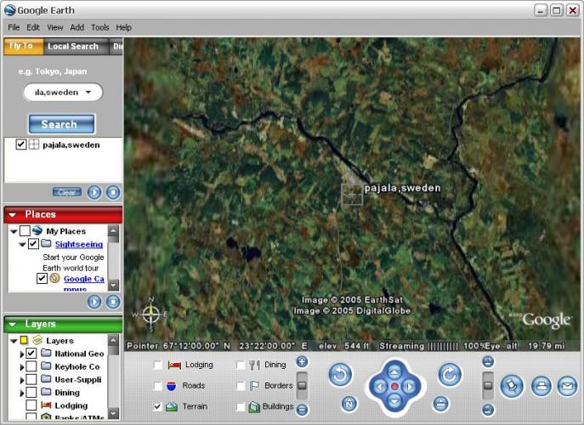This screenshot has height=425, width=584.
Task: Open the Tools menu
Action: point(100,27)
